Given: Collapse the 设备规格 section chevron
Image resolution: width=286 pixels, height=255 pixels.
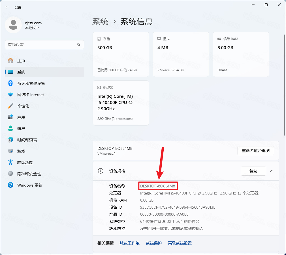Looking at the screenshot, I should point(272,171).
